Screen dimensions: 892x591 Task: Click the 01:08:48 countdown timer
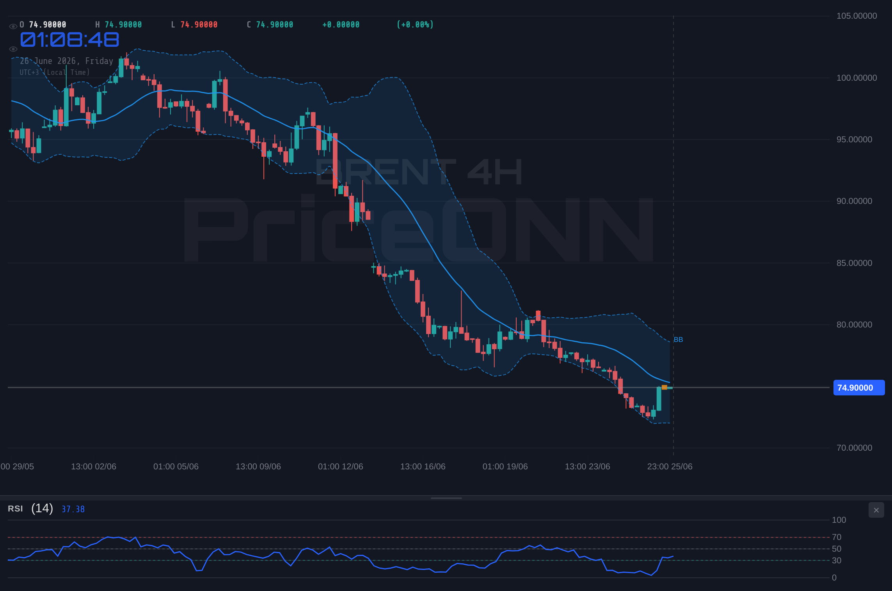click(69, 40)
